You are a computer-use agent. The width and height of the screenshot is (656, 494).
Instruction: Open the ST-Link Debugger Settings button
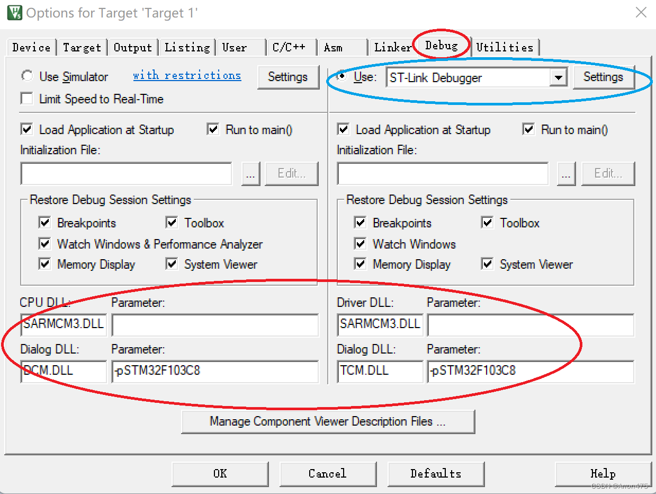[x=603, y=77]
